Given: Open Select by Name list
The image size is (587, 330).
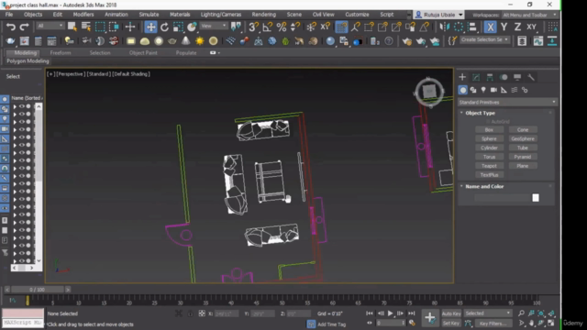Looking at the screenshot, I should [86, 27].
